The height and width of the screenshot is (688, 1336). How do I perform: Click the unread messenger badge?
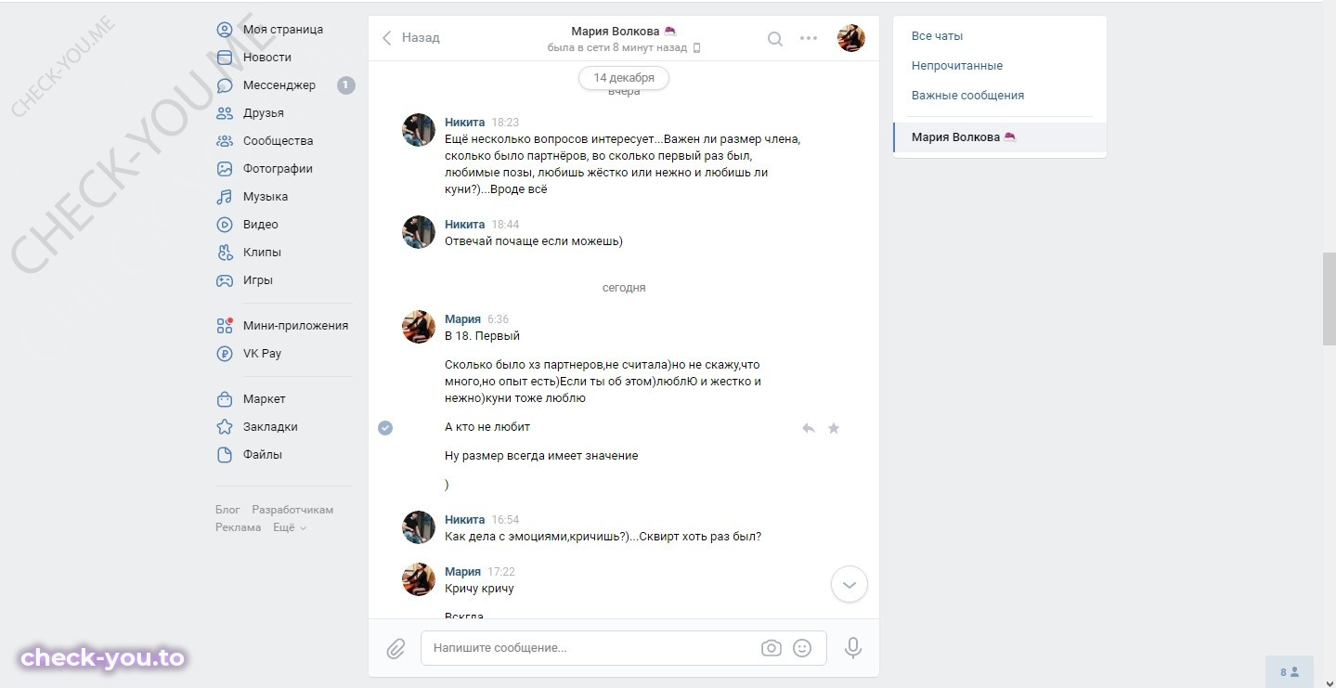click(x=345, y=85)
